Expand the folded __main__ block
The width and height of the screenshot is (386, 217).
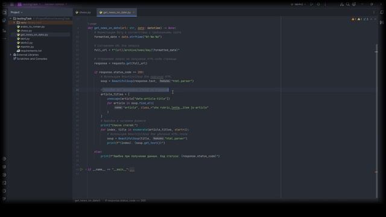132,169
